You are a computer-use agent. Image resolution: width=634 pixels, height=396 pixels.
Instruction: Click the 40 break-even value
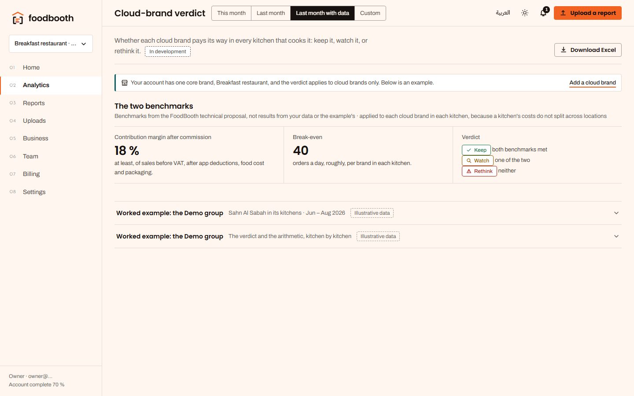pyautogui.click(x=301, y=150)
